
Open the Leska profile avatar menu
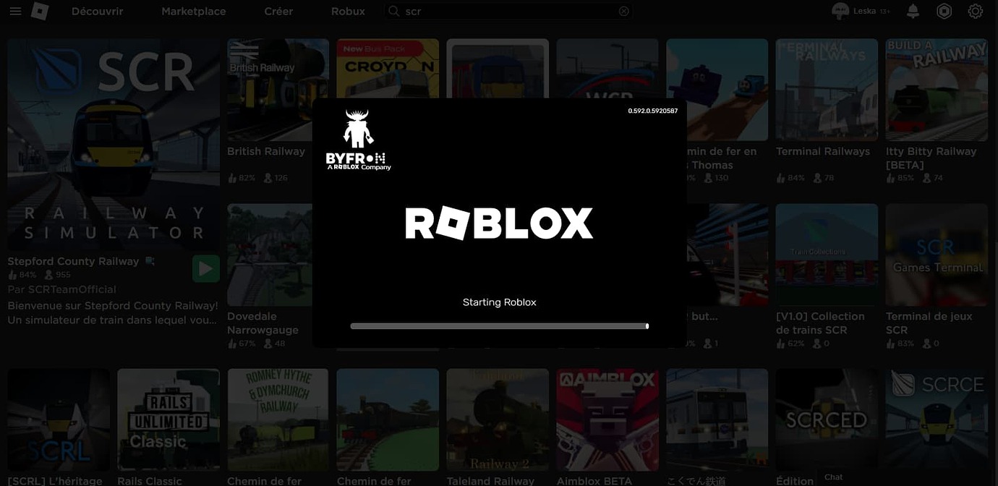(840, 11)
